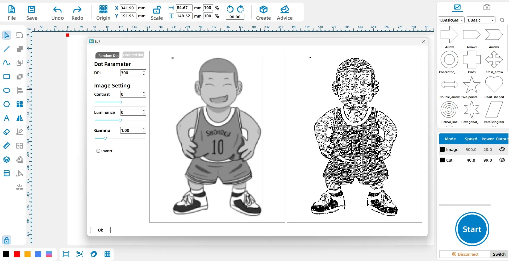Select the Image layer row

click(474, 150)
